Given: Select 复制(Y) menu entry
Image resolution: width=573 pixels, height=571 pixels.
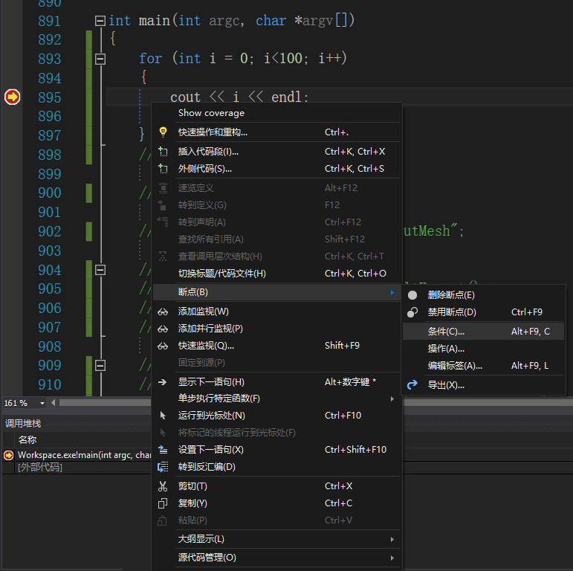Looking at the screenshot, I should click(276, 503).
